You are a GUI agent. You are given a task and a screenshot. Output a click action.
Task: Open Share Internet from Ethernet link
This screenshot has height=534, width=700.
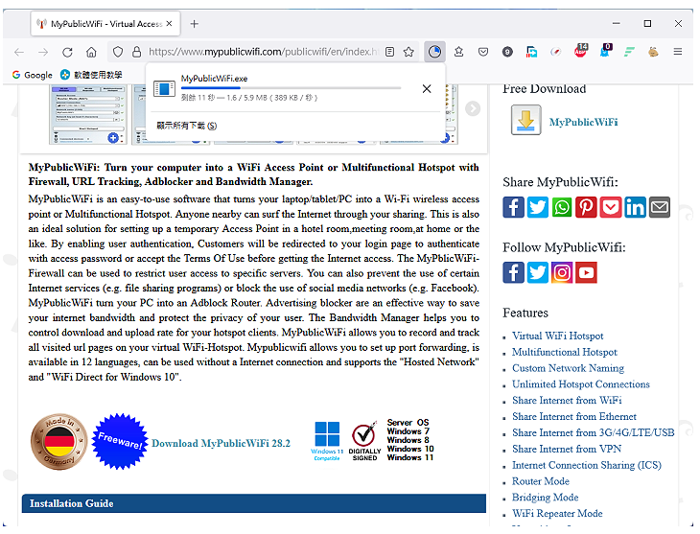coord(574,416)
